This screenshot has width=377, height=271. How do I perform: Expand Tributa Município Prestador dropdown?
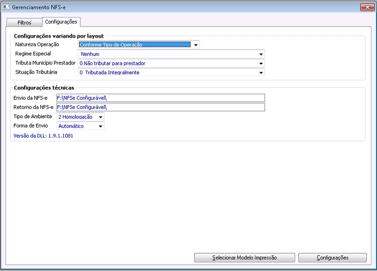tap(261, 63)
